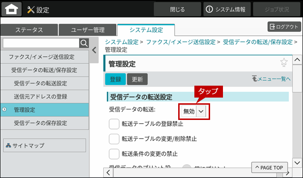303x178 pixels.
Task: Open 送信元アドレスの登録 sidebar item
Action: [x=45, y=97]
